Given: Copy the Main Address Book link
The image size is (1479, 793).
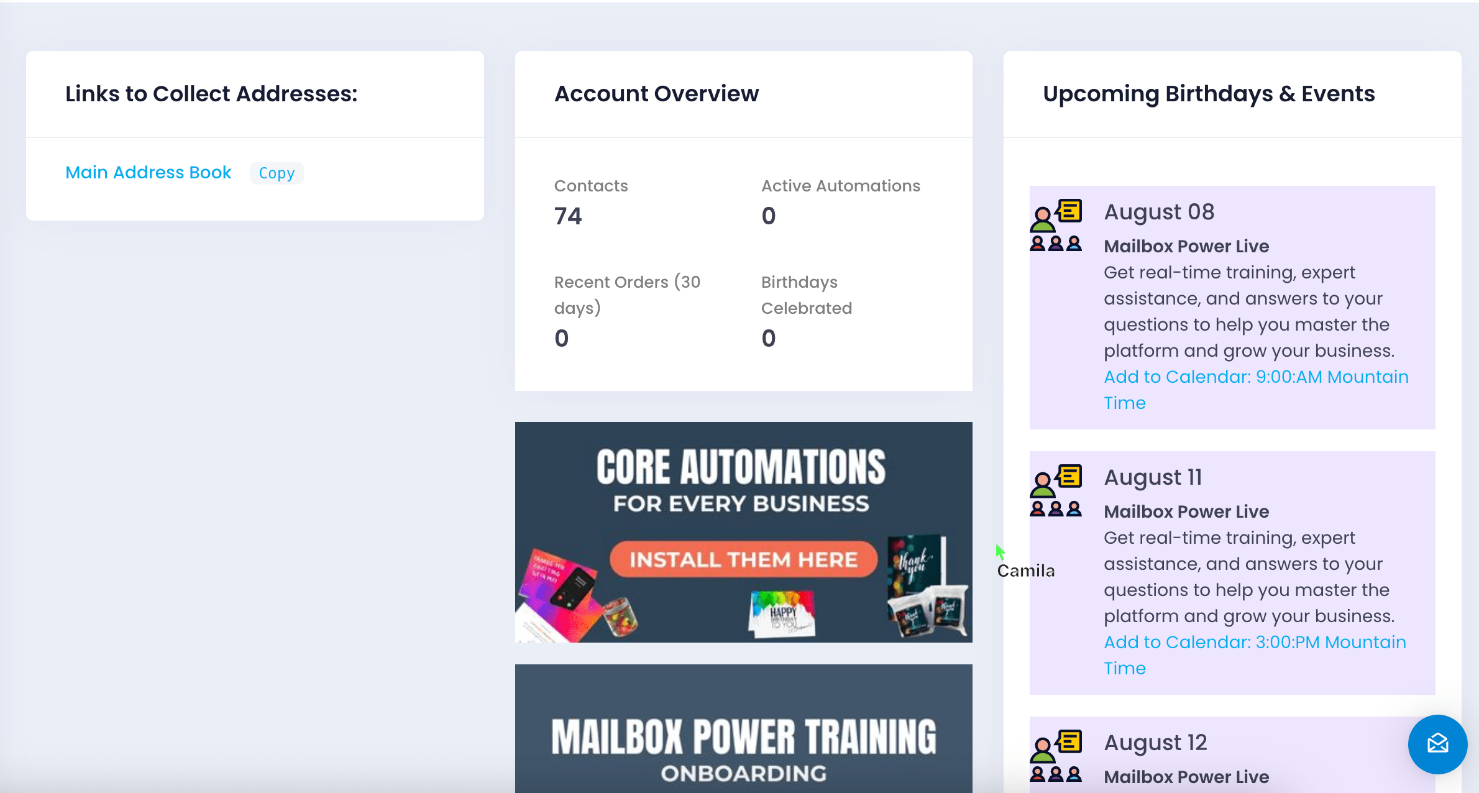Looking at the screenshot, I should (277, 173).
